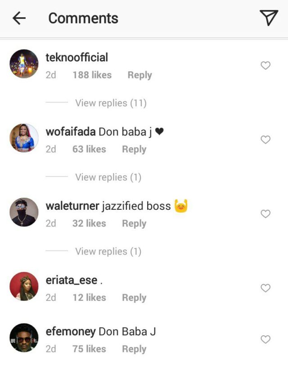The height and width of the screenshot is (365, 288).
Task: View the 188 likes on teknoofficial's comment
Action: [x=92, y=75]
